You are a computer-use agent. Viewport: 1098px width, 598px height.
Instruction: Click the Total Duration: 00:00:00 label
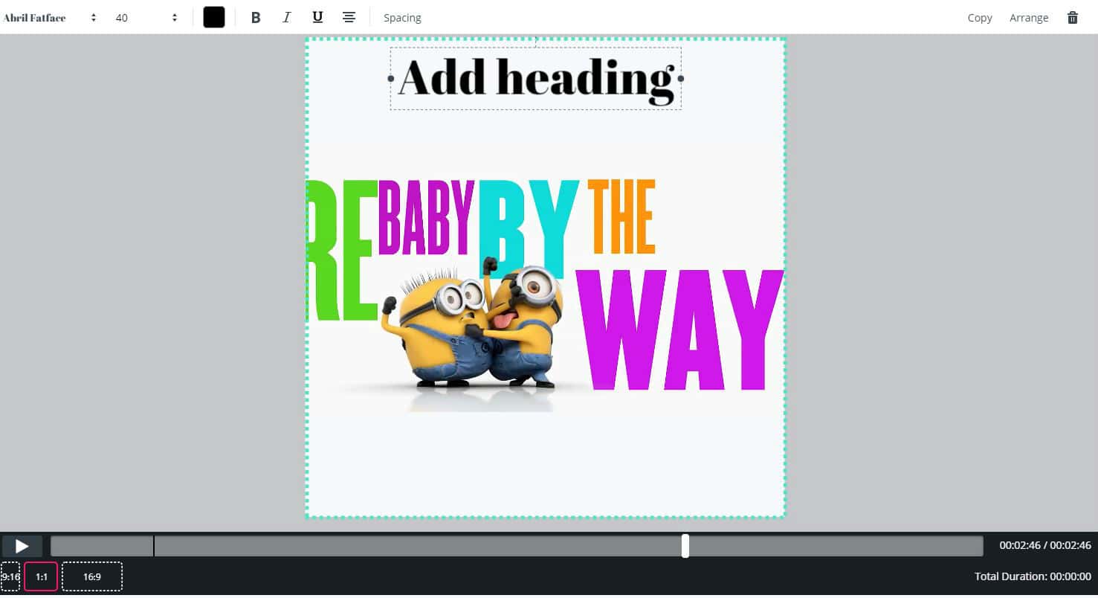coord(1033,576)
